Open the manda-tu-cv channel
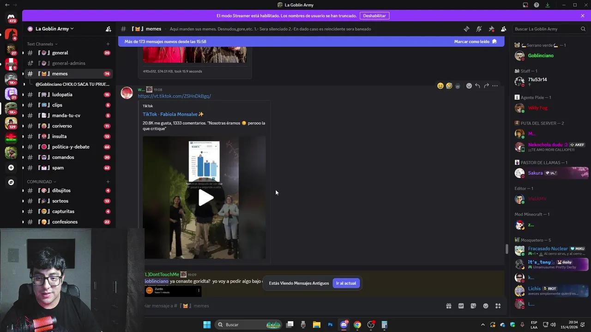 68,115
